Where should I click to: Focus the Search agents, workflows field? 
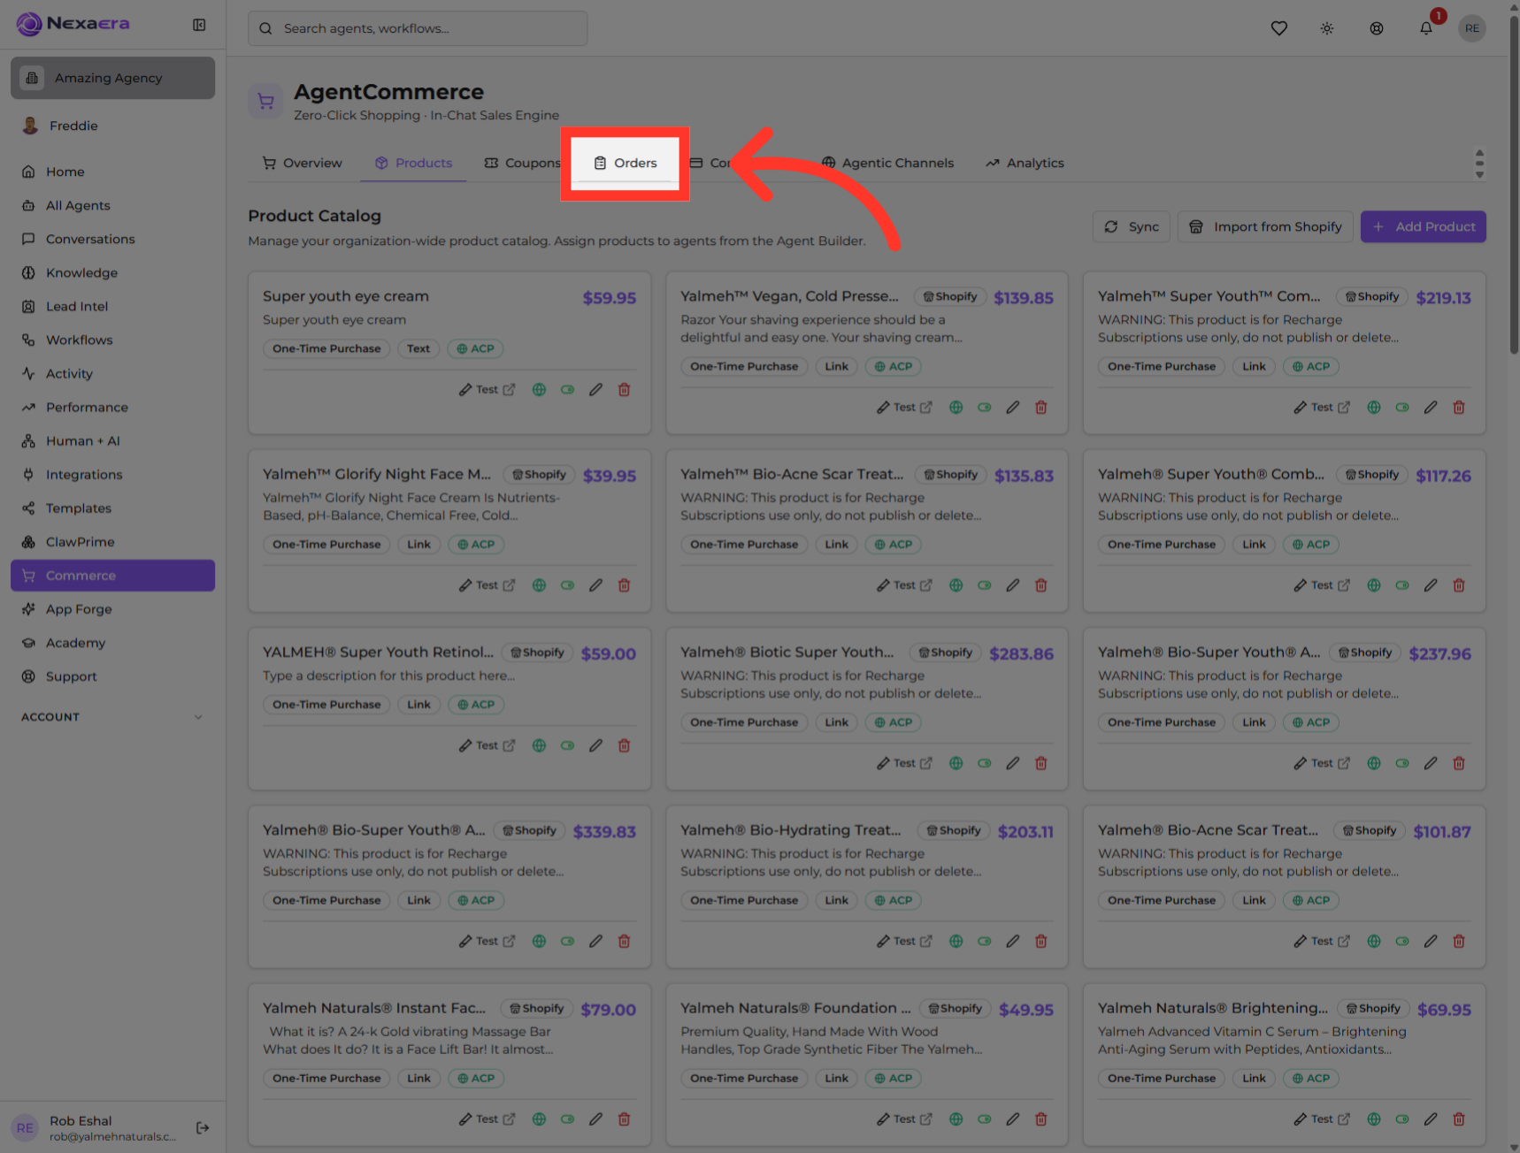click(418, 28)
